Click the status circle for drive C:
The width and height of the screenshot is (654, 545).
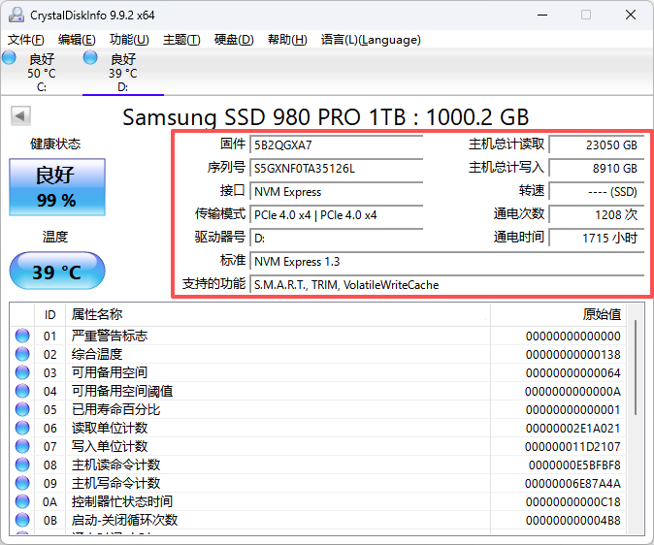(x=9, y=57)
